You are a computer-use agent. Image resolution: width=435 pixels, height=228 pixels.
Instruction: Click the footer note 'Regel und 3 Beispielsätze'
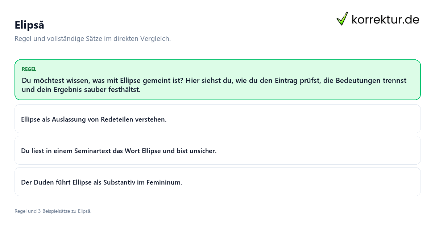point(53,211)
